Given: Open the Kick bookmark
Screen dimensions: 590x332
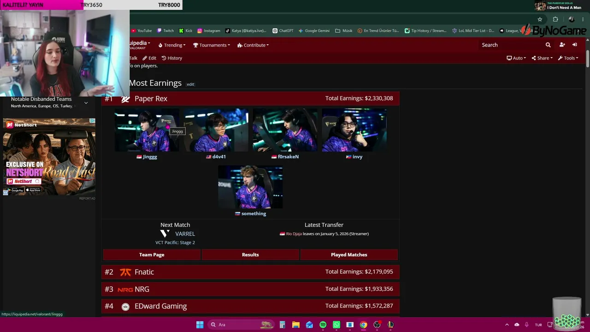Looking at the screenshot, I should pyautogui.click(x=186, y=31).
